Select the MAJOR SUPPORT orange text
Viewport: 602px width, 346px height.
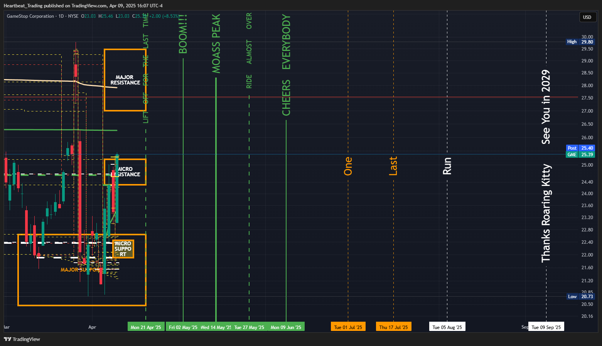pyautogui.click(x=80, y=270)
